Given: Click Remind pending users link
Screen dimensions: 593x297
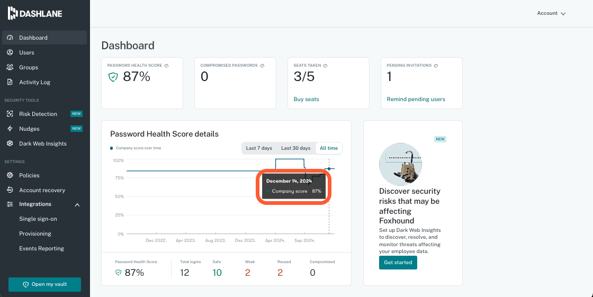Looking at the screenshot, I should (x=416, y=99).
